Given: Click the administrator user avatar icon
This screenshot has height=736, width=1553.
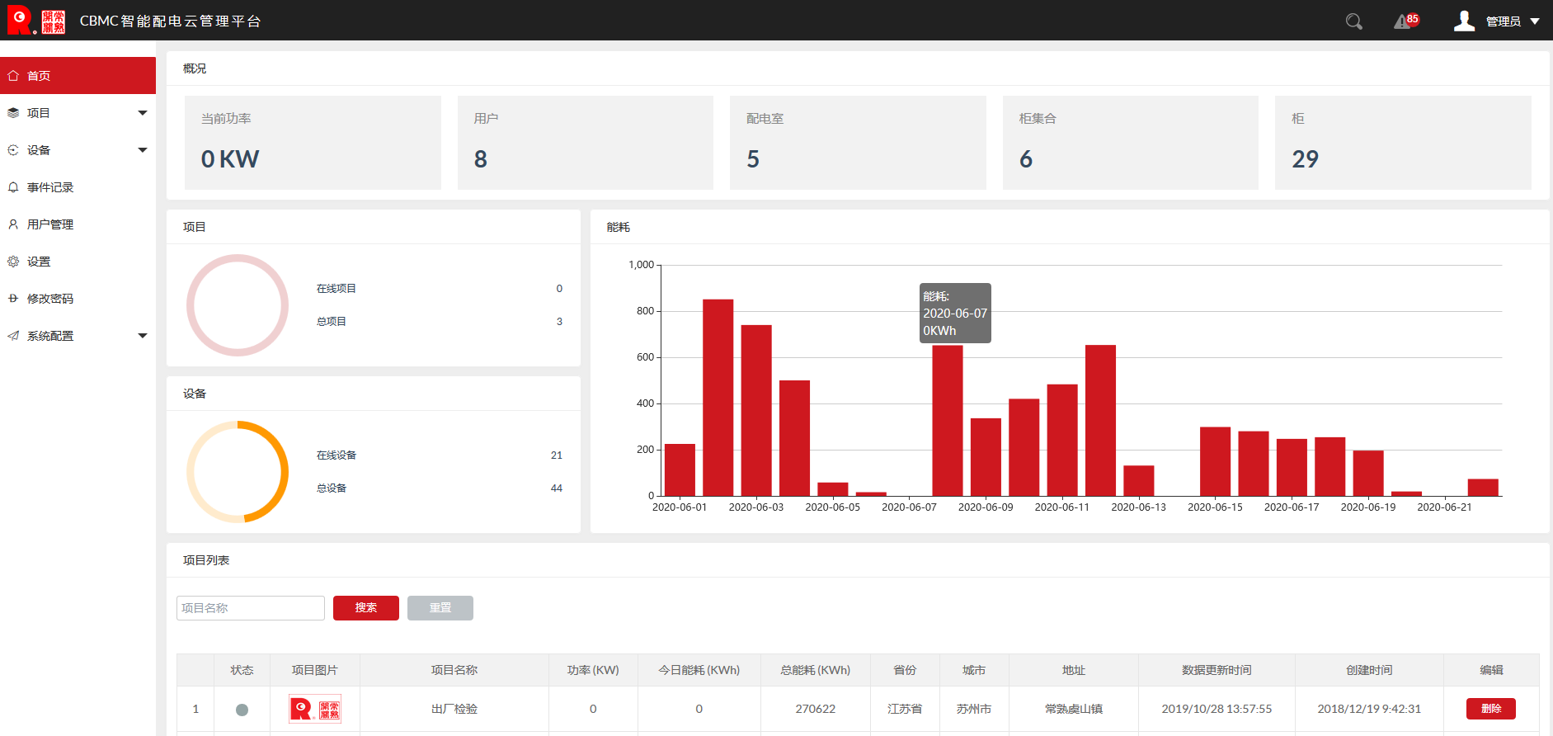Looking at the screenshot, I should [1464, 21].
